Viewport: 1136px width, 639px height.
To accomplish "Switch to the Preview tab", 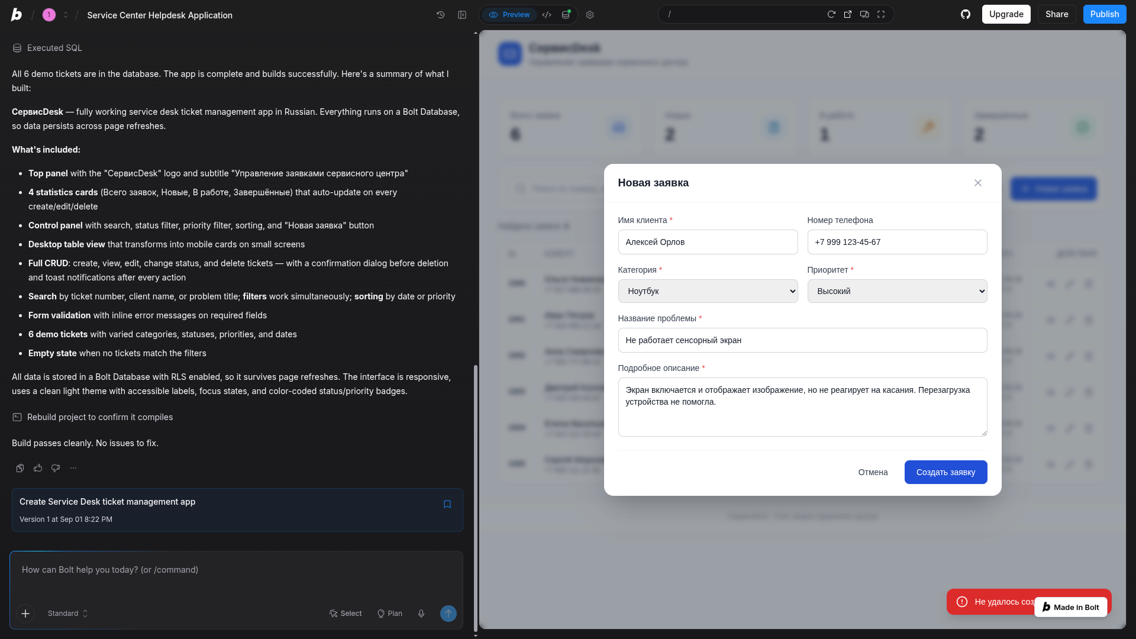I will tap(509, 15).
